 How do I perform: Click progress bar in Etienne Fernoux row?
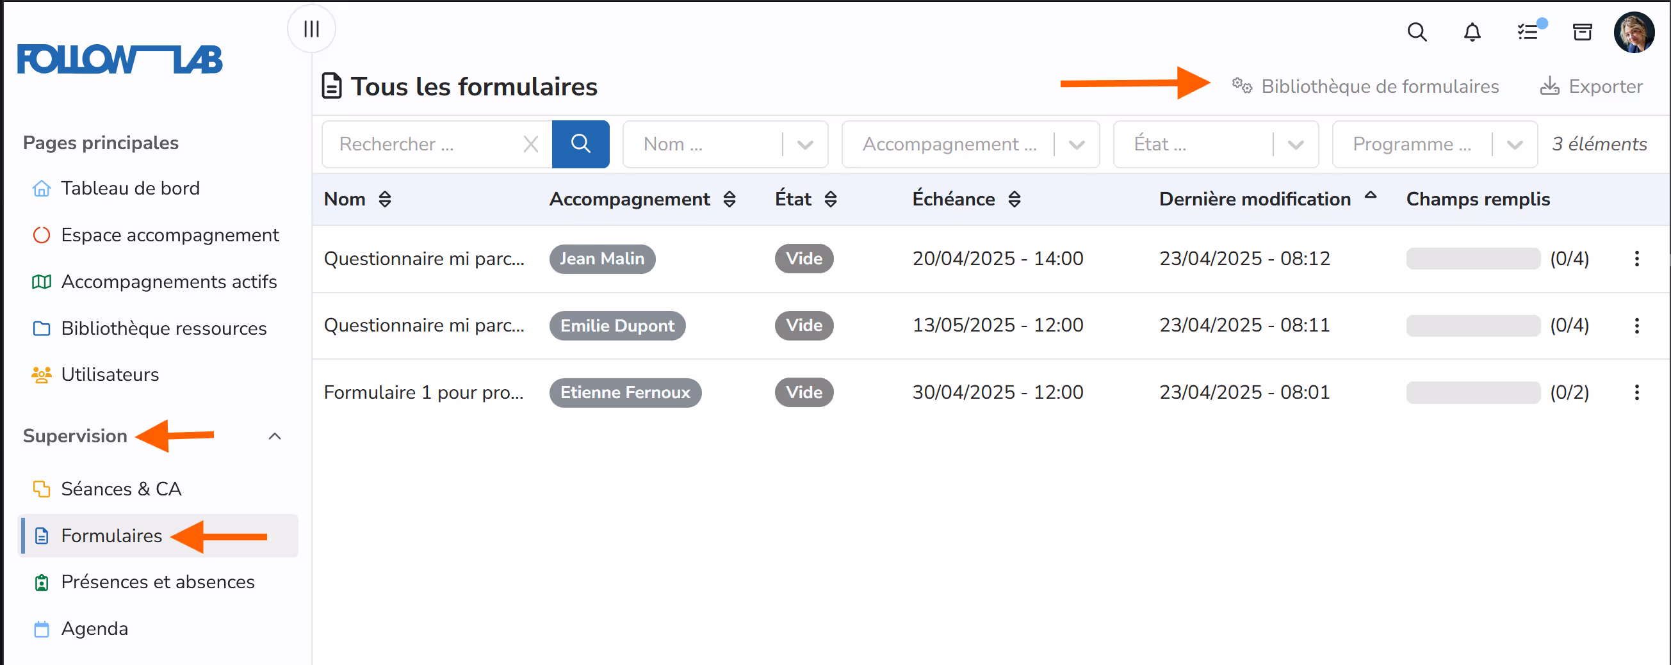1472,392
